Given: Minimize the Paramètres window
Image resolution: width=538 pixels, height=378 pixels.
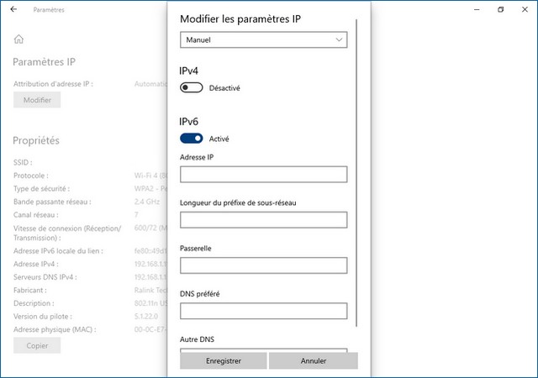Looking at the screenshot, I should pos(477,10).
